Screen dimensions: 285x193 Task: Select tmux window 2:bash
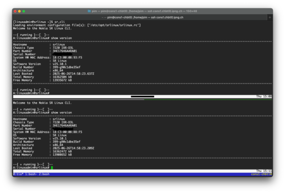tap(44, 174)
